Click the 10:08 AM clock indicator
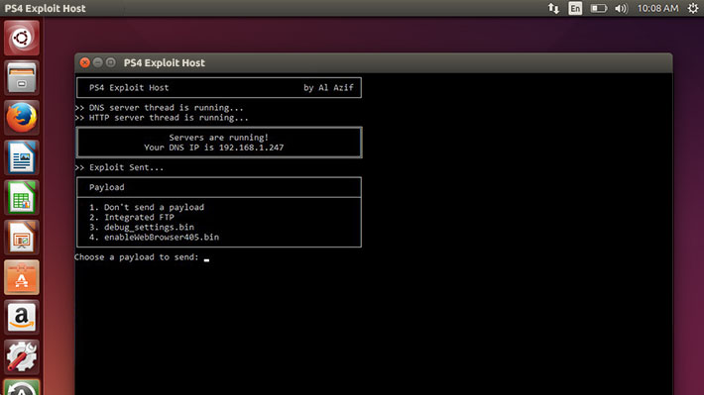The width and height of the screenshot is (704, 395). tap(657, 9)
